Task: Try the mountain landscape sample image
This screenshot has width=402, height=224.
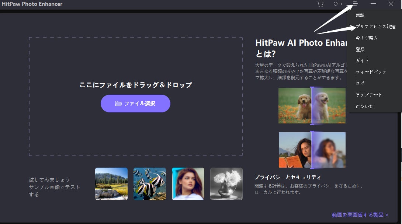Action: (111, 184)
